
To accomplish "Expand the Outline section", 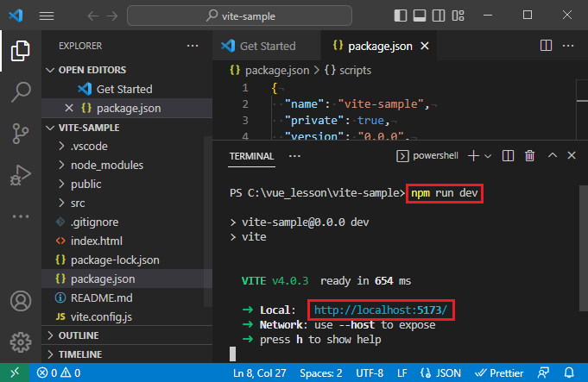I will (x=127, y=335).
